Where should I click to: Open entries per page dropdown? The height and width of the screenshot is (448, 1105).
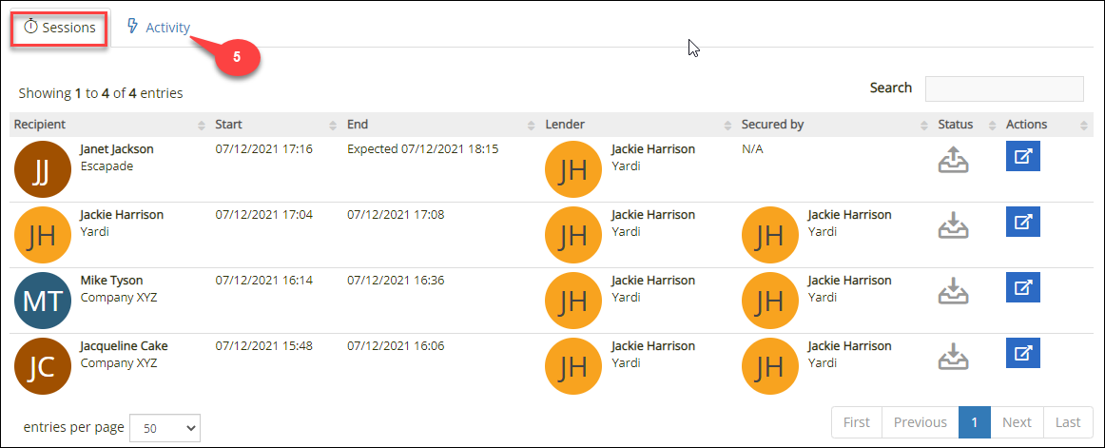pos(165,428)
